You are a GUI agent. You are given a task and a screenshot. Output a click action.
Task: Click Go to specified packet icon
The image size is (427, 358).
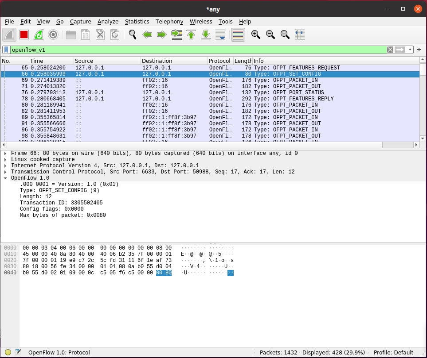[x=176, y=35]
